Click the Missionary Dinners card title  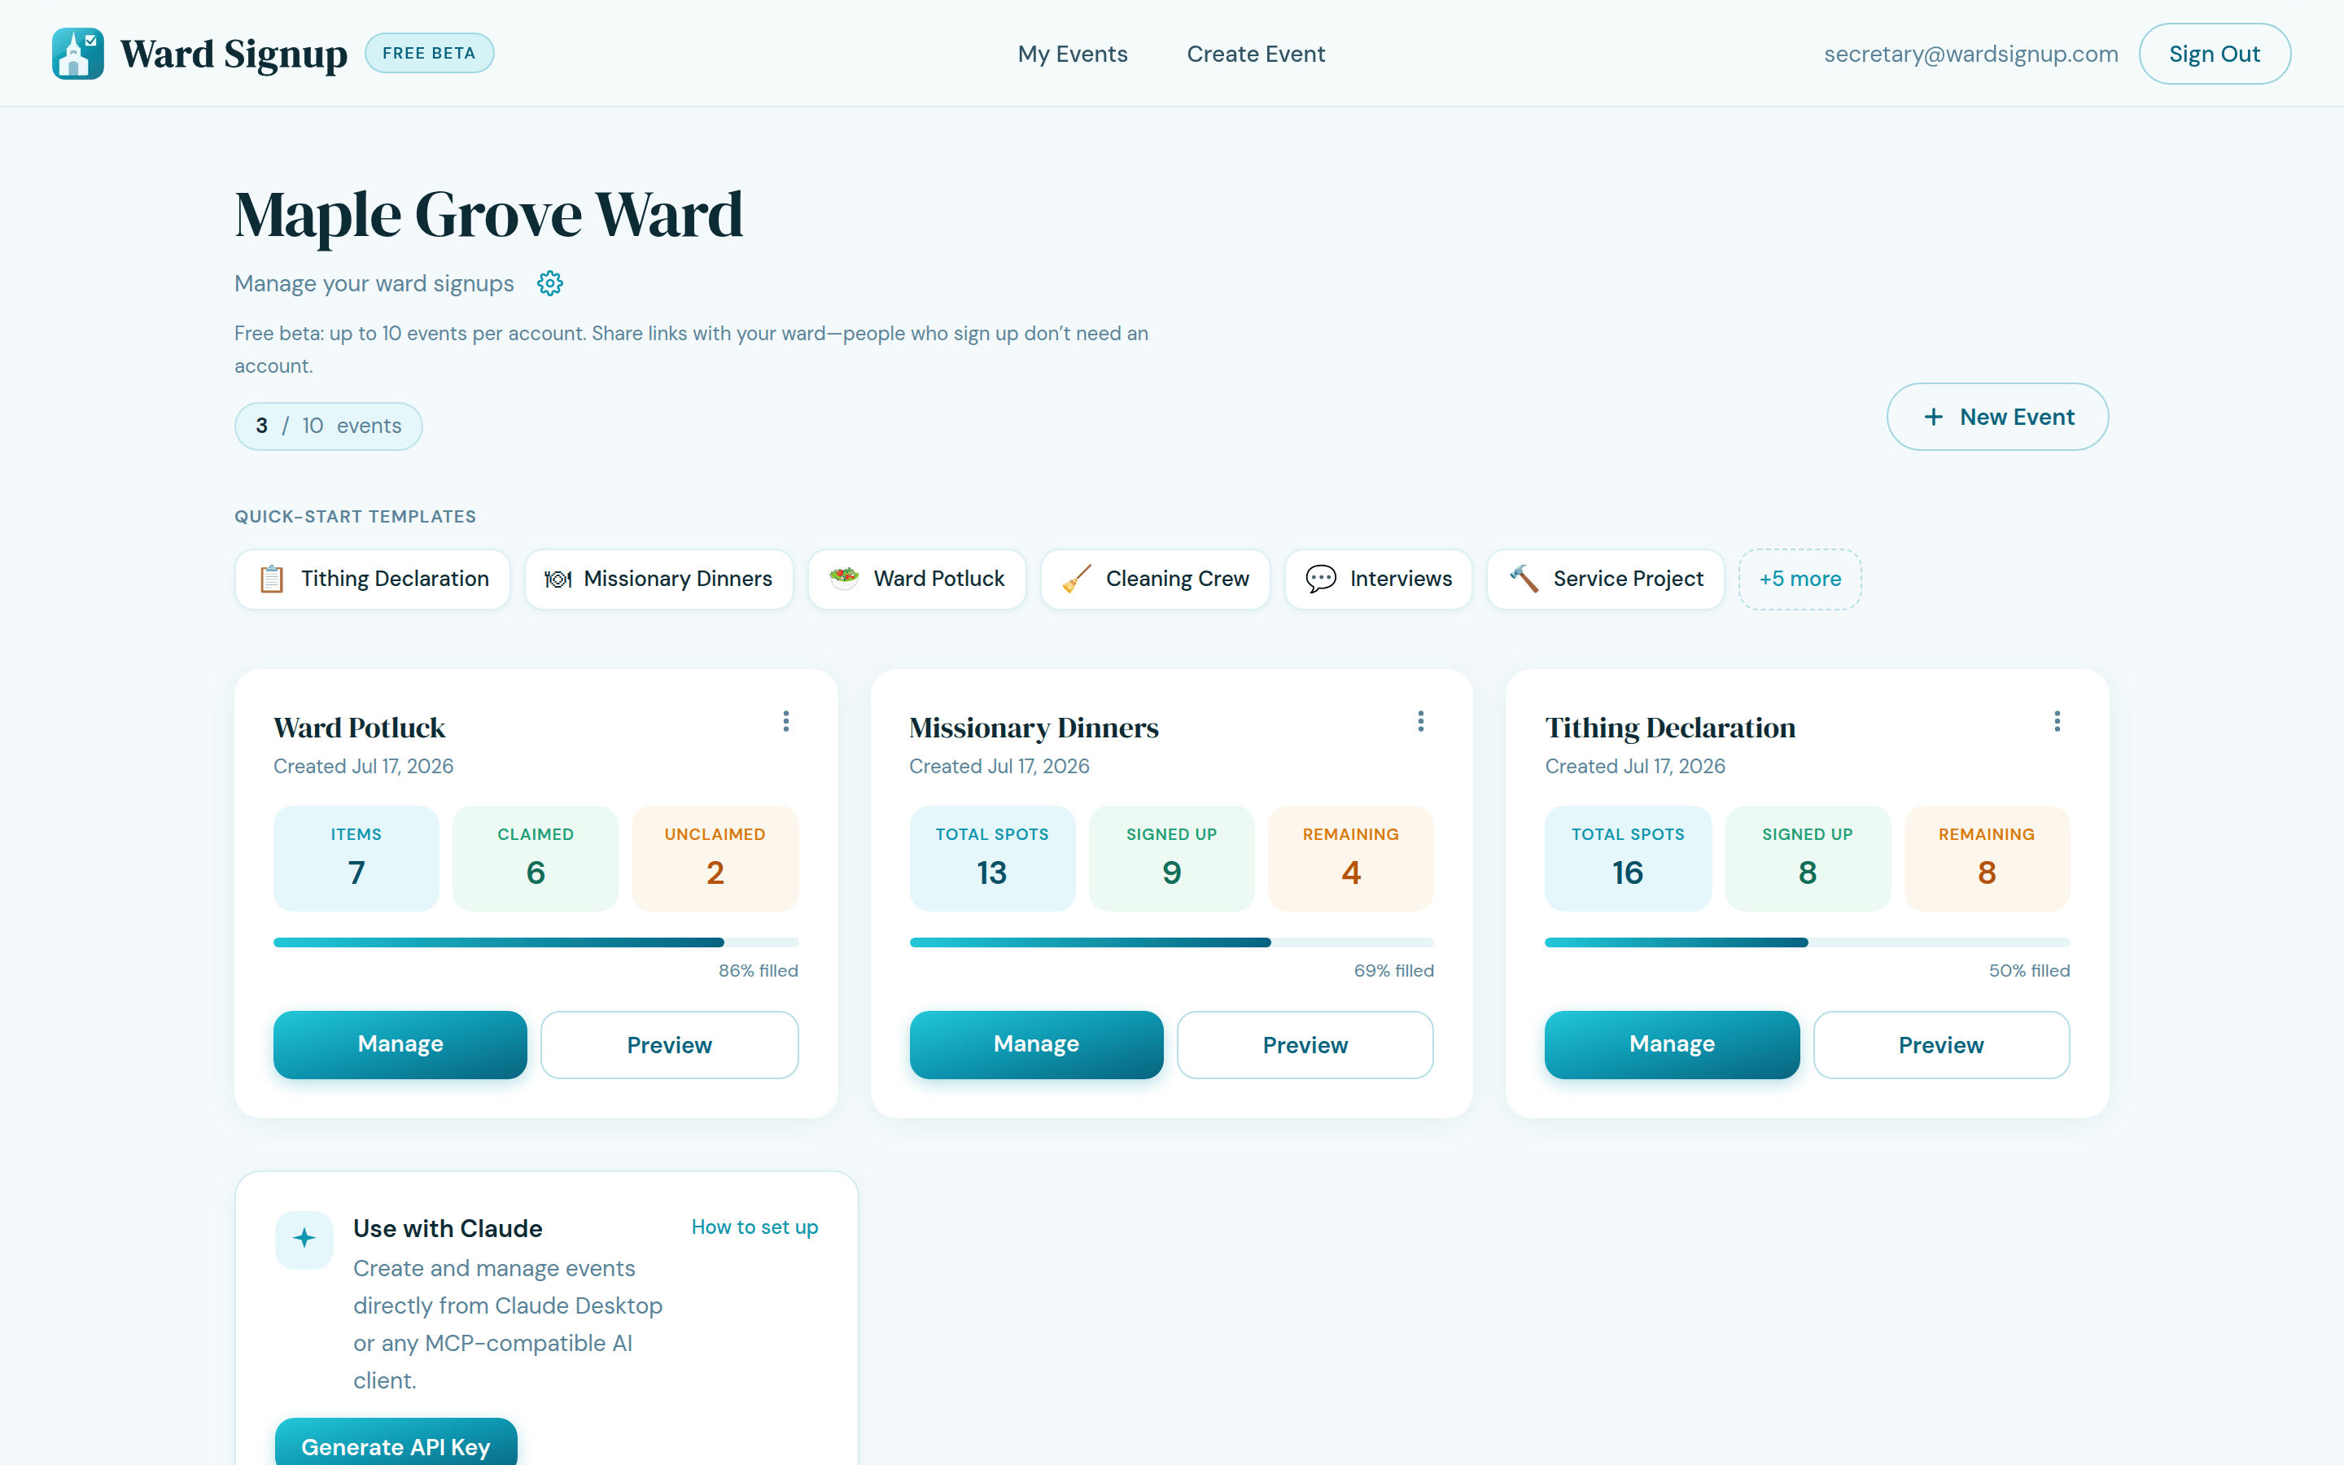[1034, 728]
